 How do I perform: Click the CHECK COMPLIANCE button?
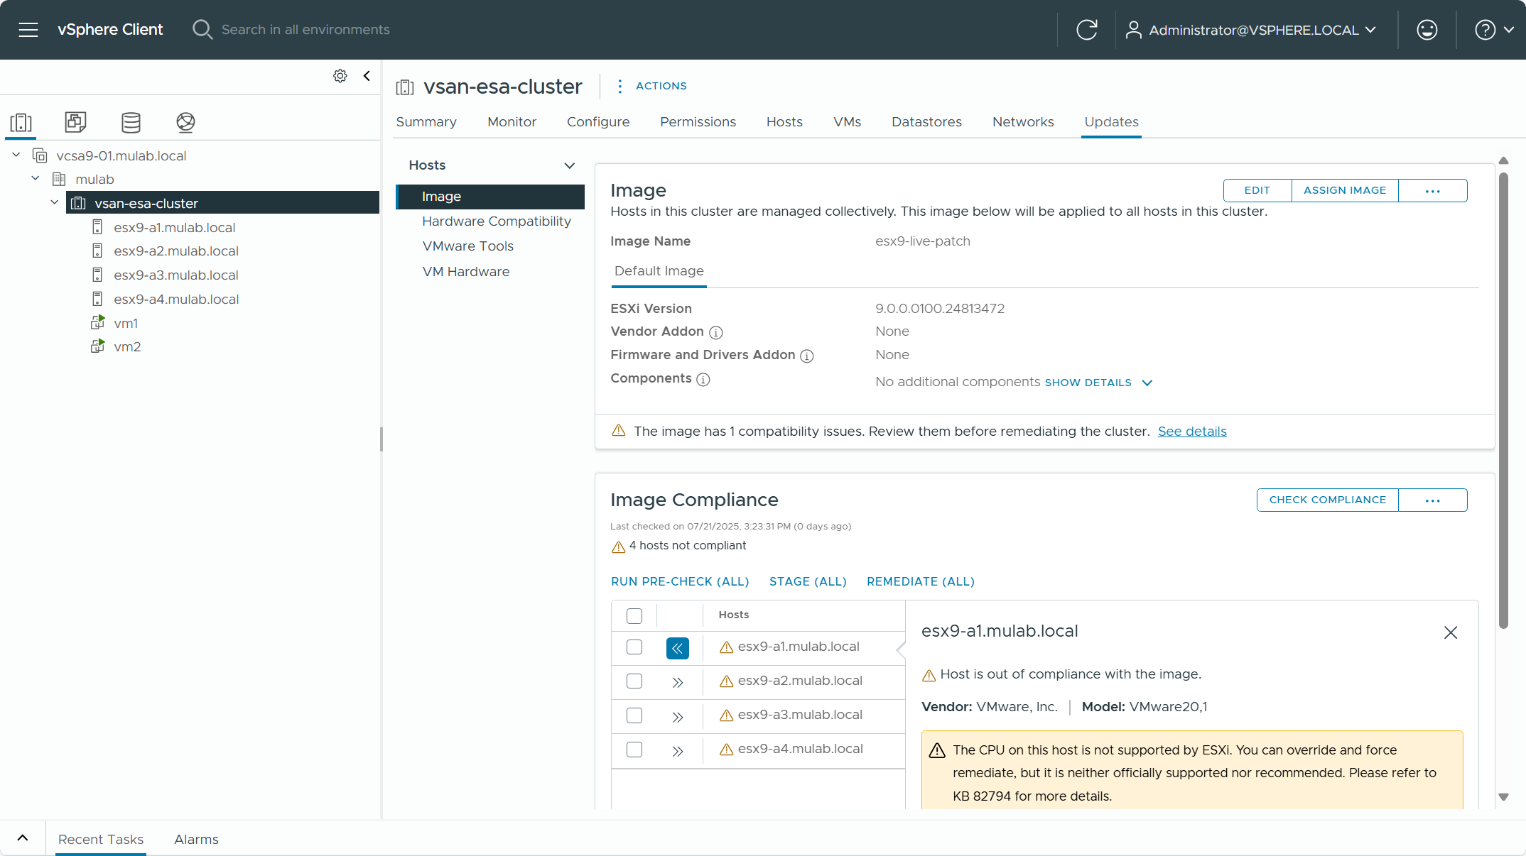click(x=1327, y=500)
